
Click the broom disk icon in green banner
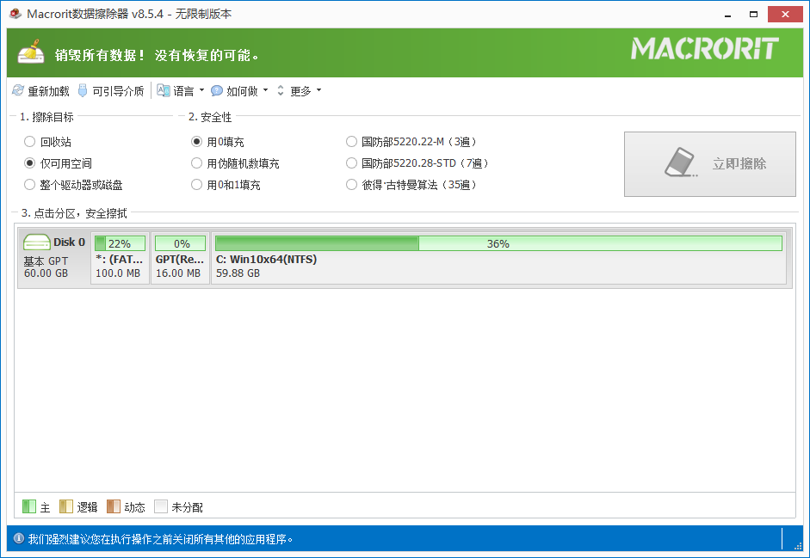[30, 52]
